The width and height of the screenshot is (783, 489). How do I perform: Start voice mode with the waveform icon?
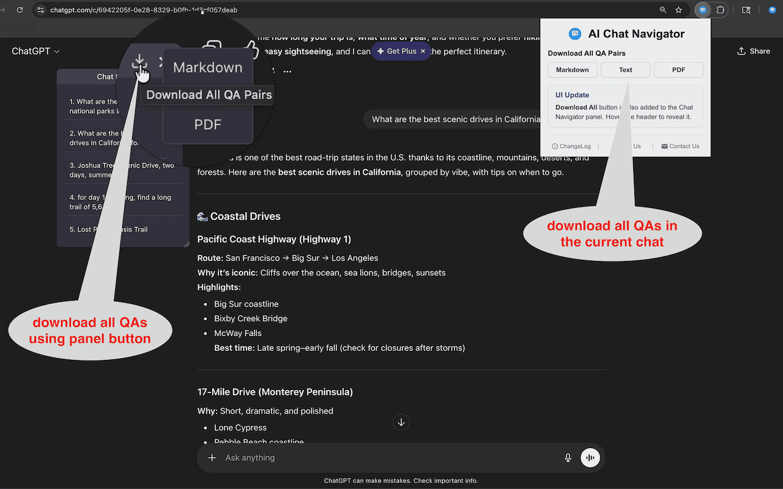[590, 457]
